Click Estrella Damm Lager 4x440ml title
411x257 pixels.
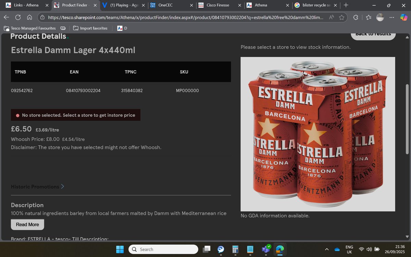(73, 50)
